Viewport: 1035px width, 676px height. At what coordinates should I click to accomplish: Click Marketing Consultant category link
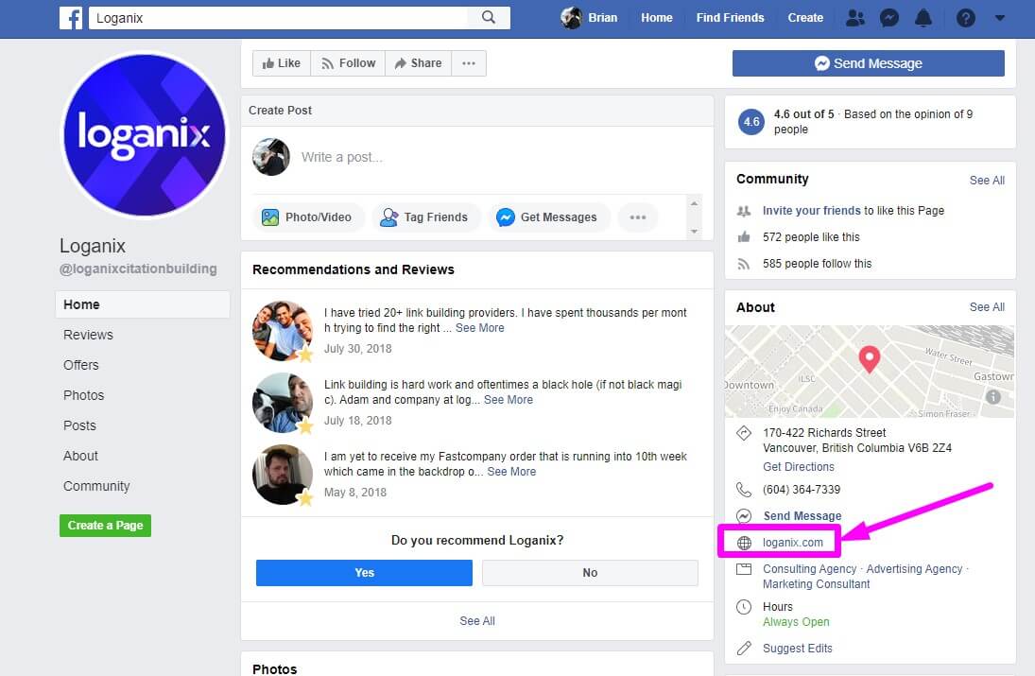coord(817,584)
